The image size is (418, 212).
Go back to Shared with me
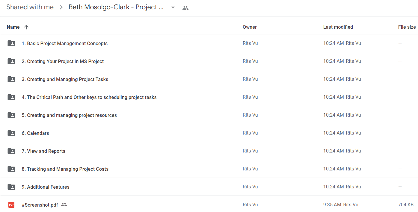30,7
